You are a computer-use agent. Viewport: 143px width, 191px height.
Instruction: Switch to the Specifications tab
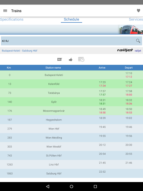click(x=12, y=19)
